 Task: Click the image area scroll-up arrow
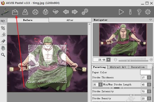click(89, 24)
